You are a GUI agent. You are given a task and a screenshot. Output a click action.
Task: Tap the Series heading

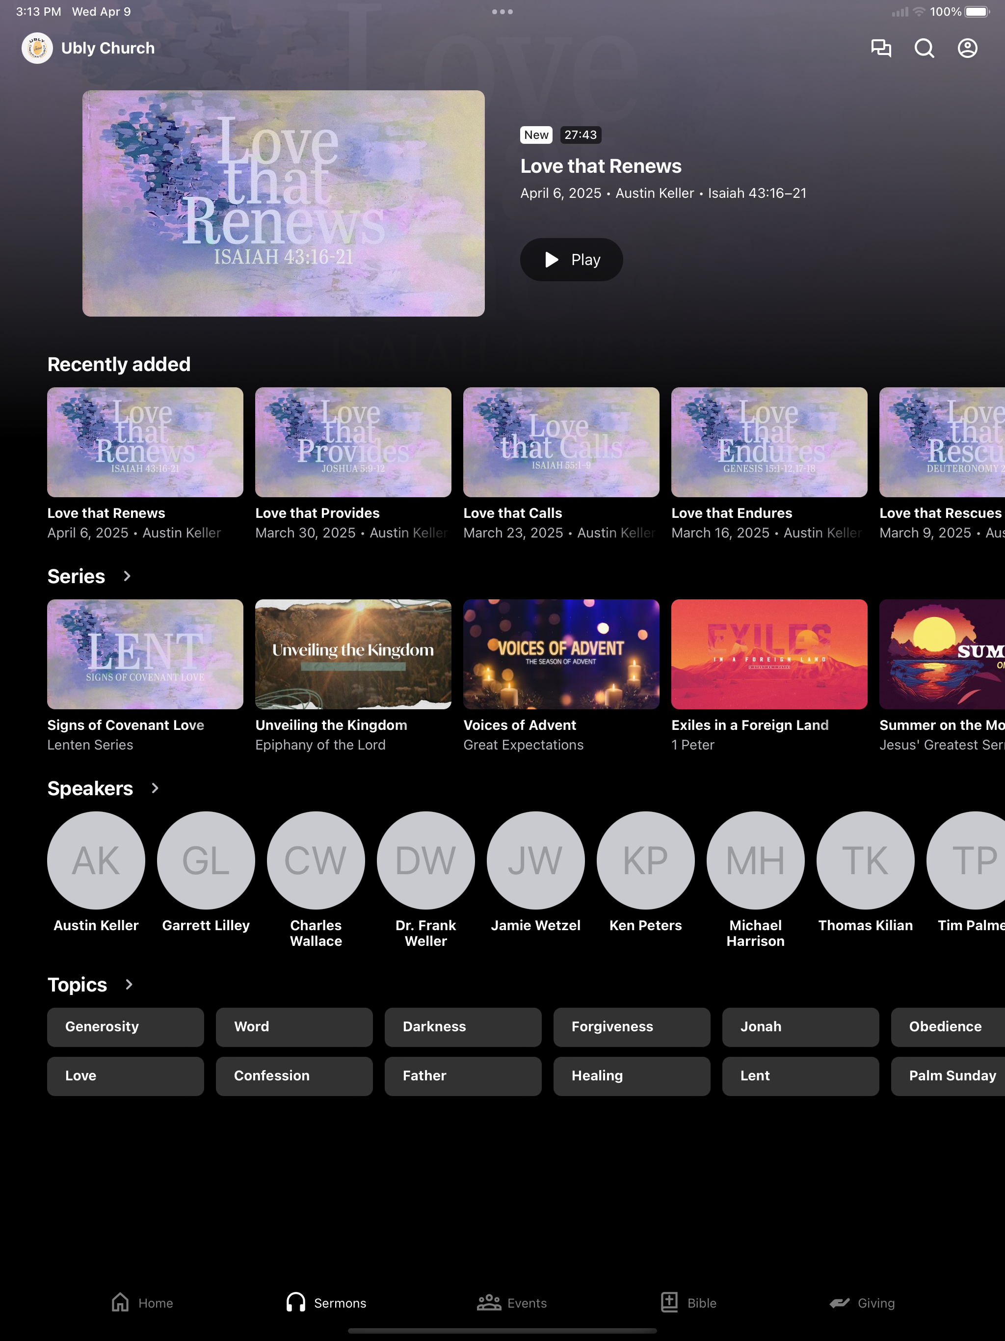[x=77, y=576]
